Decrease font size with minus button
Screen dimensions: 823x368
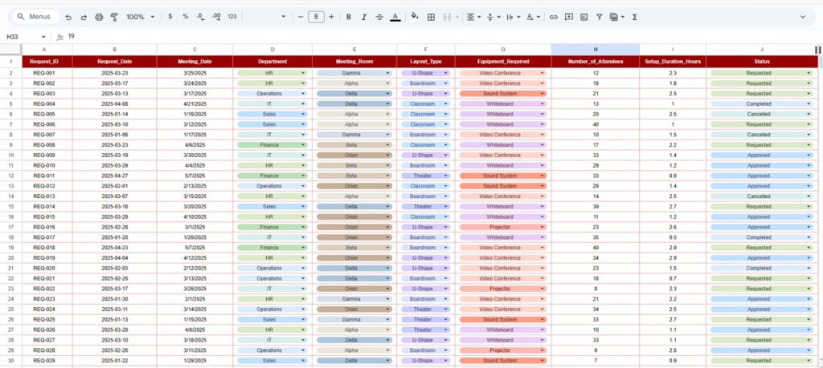click(x=301, y=17)
